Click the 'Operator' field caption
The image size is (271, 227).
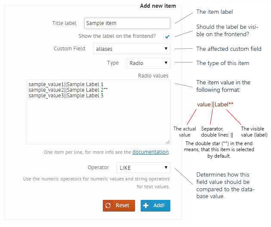point(98,168)
